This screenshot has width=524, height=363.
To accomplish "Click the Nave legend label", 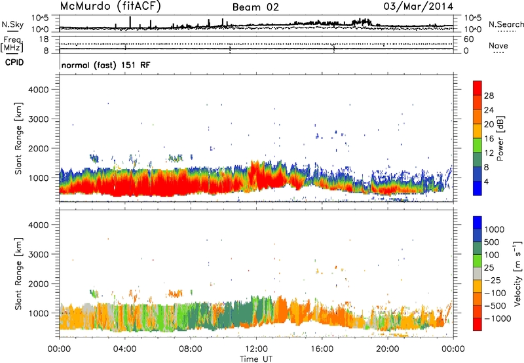I will pos(498,46).
